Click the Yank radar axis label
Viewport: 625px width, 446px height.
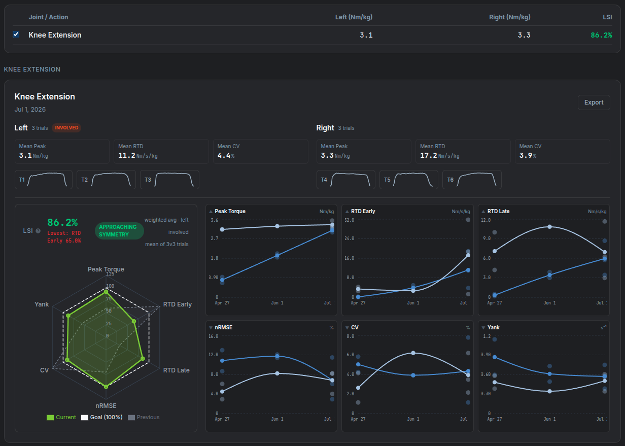(x=42, y=304)
